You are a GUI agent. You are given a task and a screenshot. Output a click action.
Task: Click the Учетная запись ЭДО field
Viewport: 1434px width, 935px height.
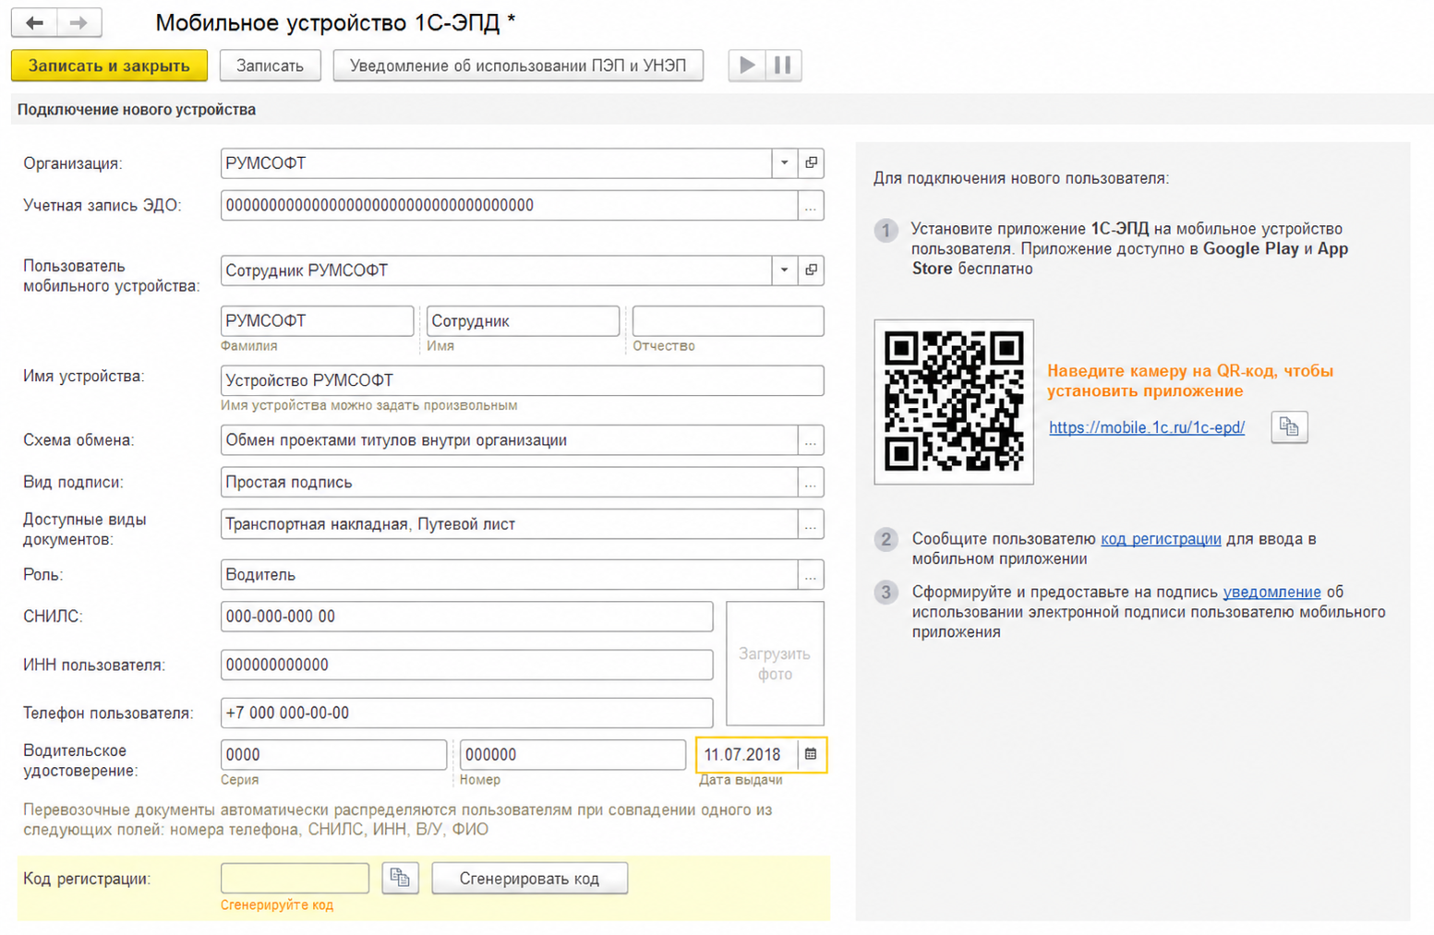click(x=509, y=206)
